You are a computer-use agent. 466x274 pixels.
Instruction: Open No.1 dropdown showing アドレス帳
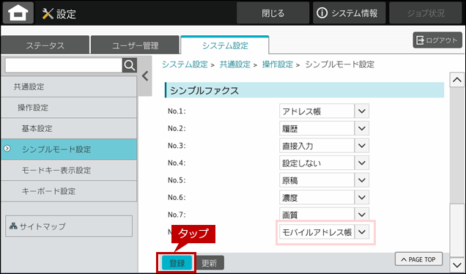[325, 111]
